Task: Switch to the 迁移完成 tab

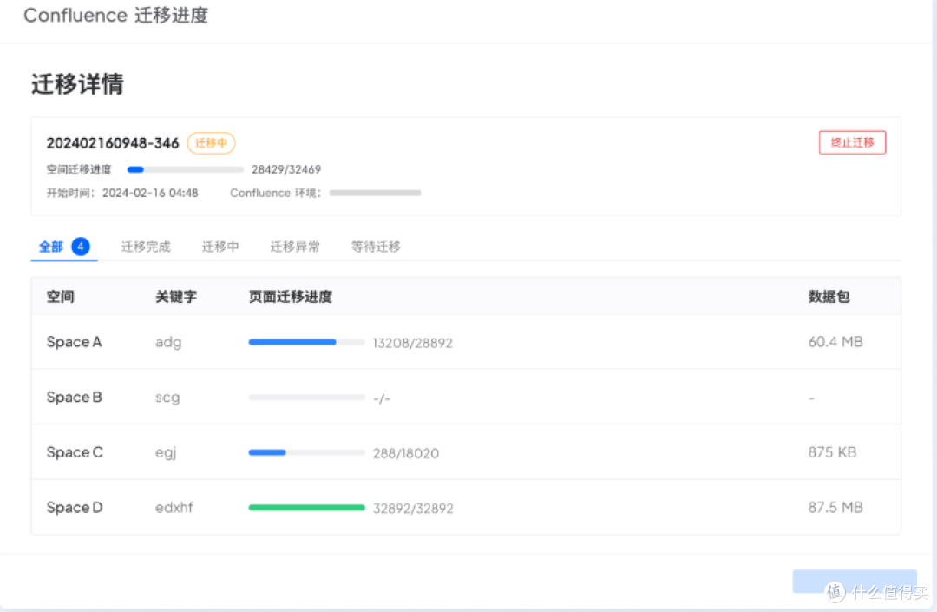Action: click(x=145, y=247)
